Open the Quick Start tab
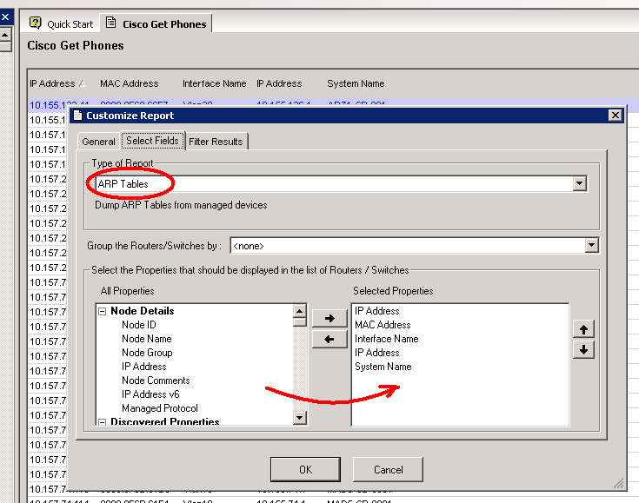The image size is (639, 503). pos(62,23)
